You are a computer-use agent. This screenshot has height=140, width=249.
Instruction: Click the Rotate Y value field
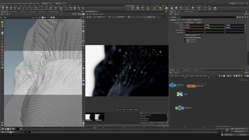pyautogui.click(x=214, y=28)
